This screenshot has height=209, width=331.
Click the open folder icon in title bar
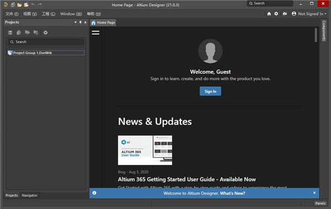pos(19,4)
